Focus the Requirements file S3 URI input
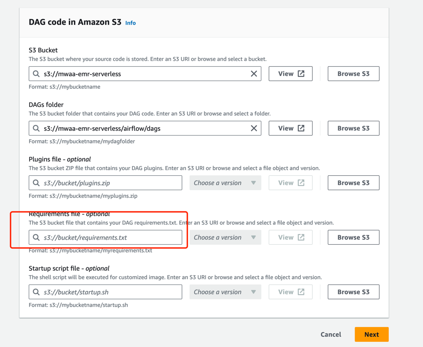Viewport: 423px width, 347px height. point(111,237)
